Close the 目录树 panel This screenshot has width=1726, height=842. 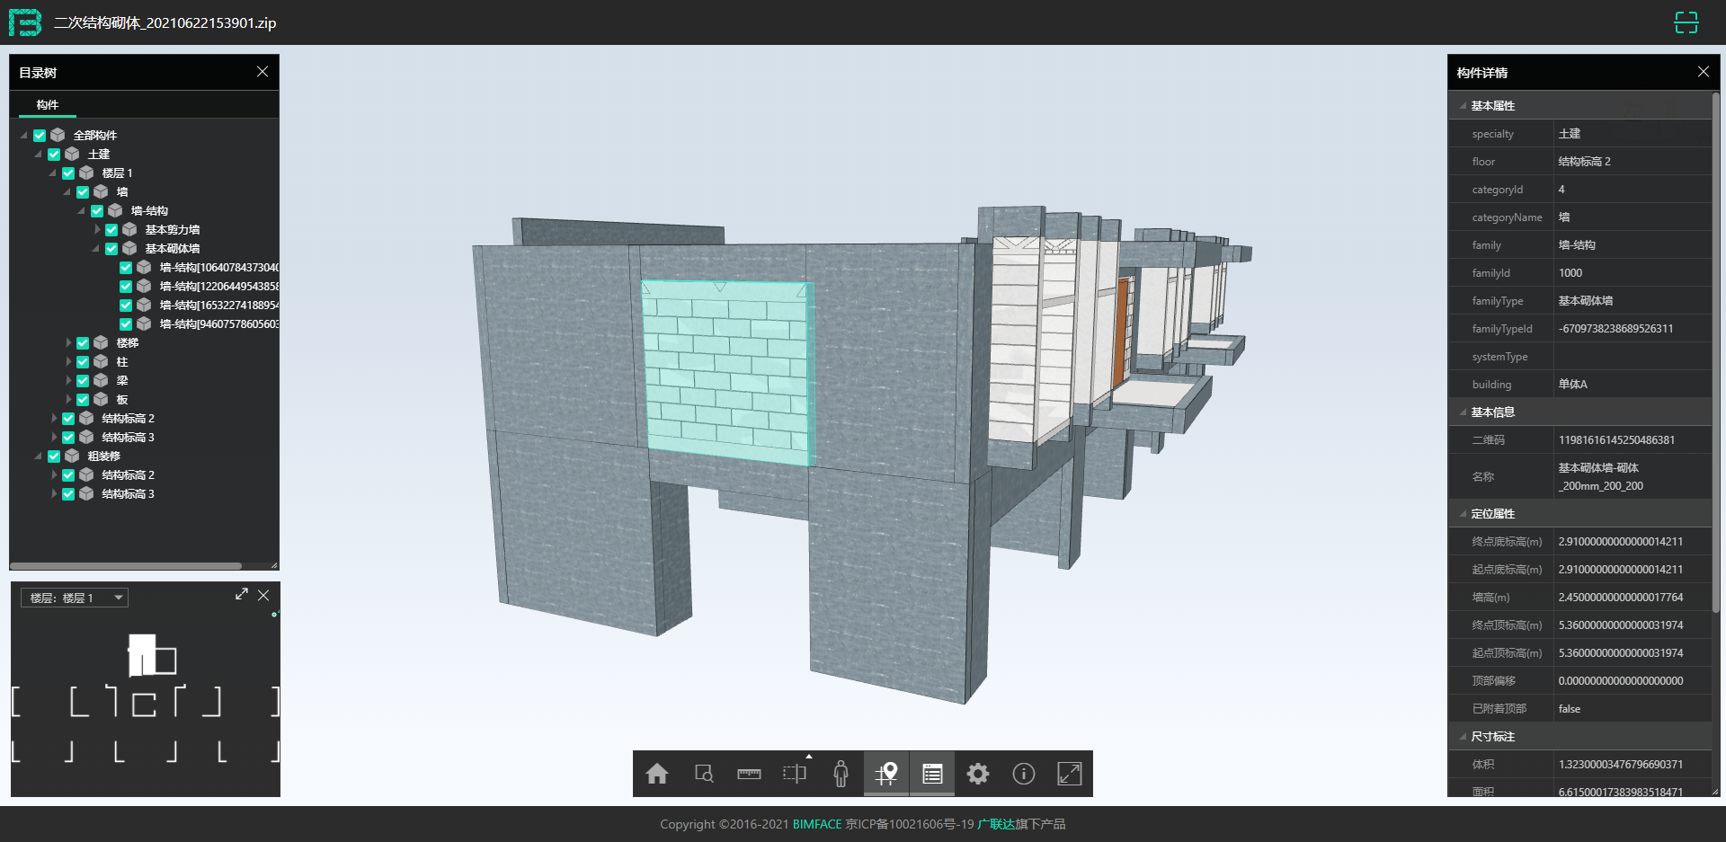tap(262, 72)
